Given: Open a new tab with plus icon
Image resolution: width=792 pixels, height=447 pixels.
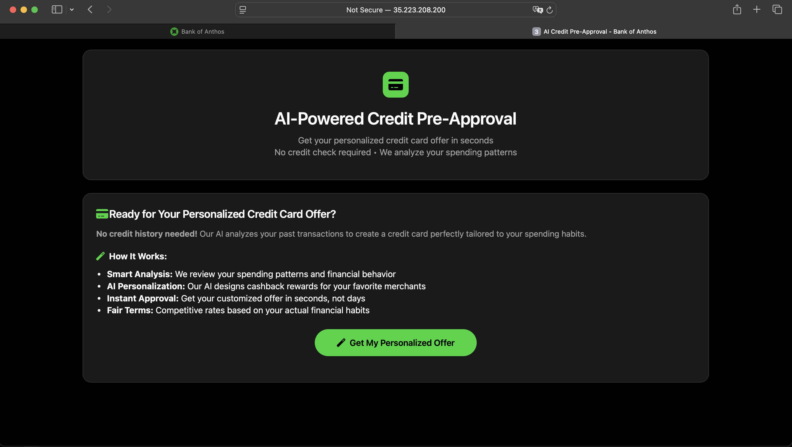Looking at the screenshot, I should tap(757, 9).
